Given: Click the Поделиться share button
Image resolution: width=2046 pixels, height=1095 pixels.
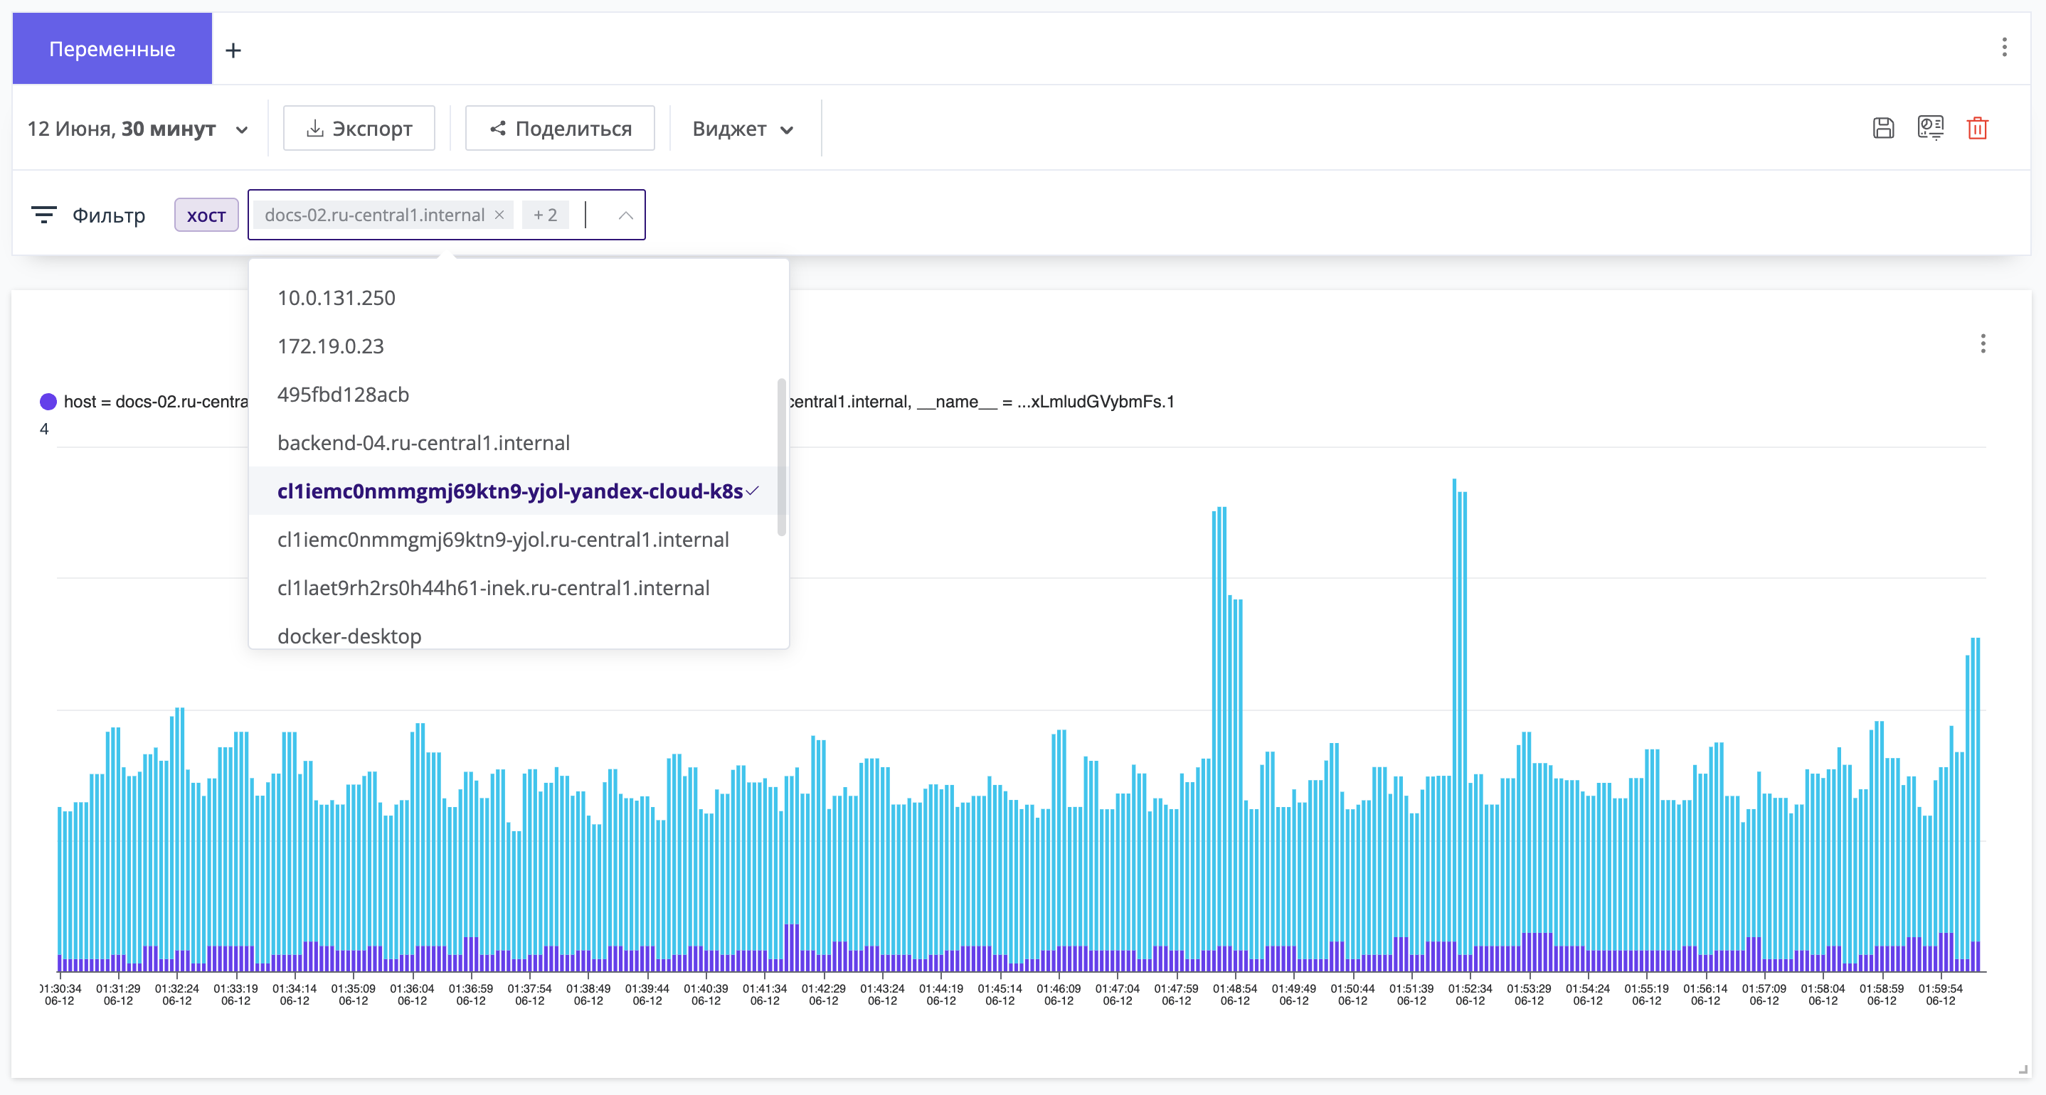Looking at the screenshot, I should pyautogui.click(x=560, y=129).
